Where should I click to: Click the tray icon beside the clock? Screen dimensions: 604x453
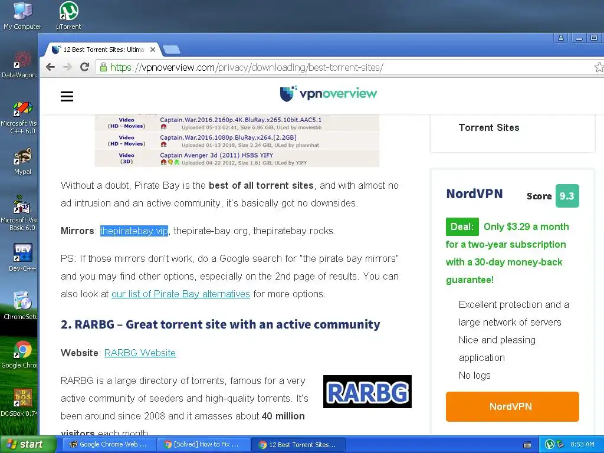click(x=560, y=445)
